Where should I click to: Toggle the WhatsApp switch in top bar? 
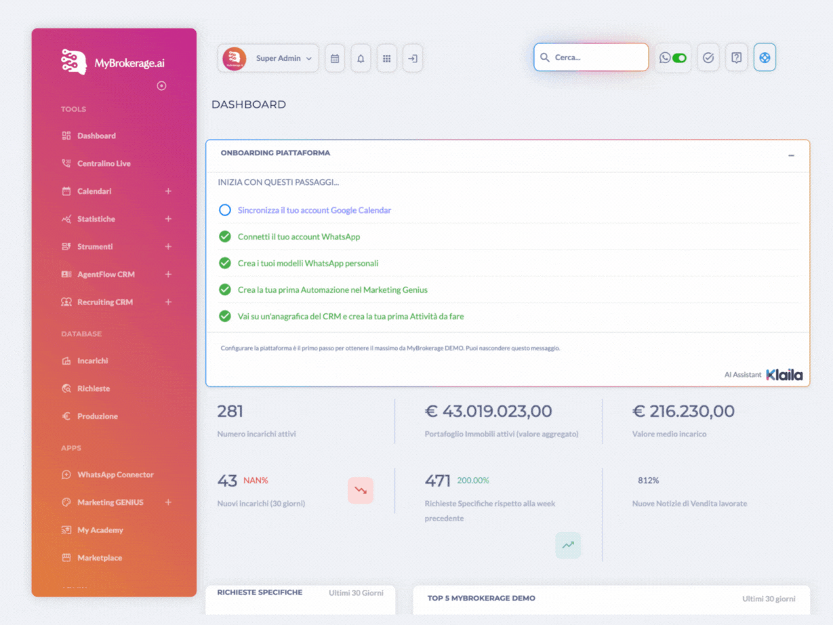(678, 58)
